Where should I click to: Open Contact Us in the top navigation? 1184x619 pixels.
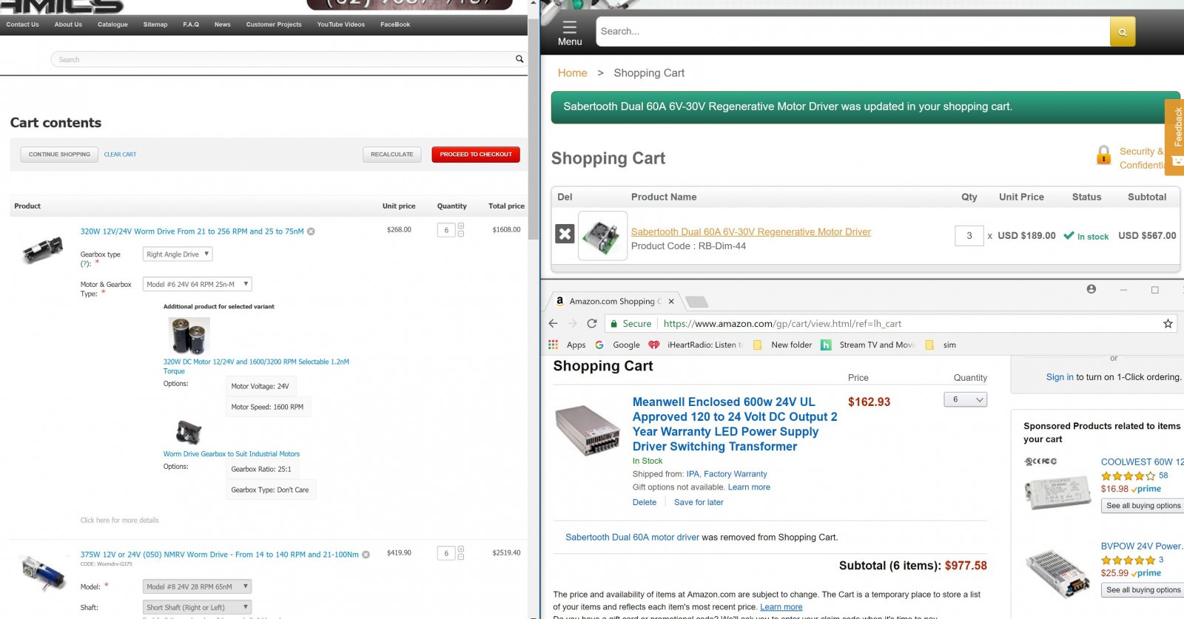click(x=22, y=24)
